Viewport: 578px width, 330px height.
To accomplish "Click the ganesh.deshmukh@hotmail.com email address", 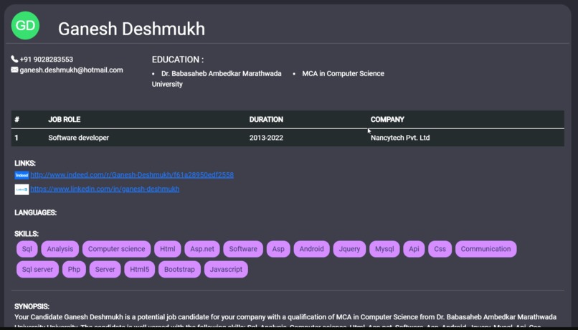I will [x=72, y=70].
